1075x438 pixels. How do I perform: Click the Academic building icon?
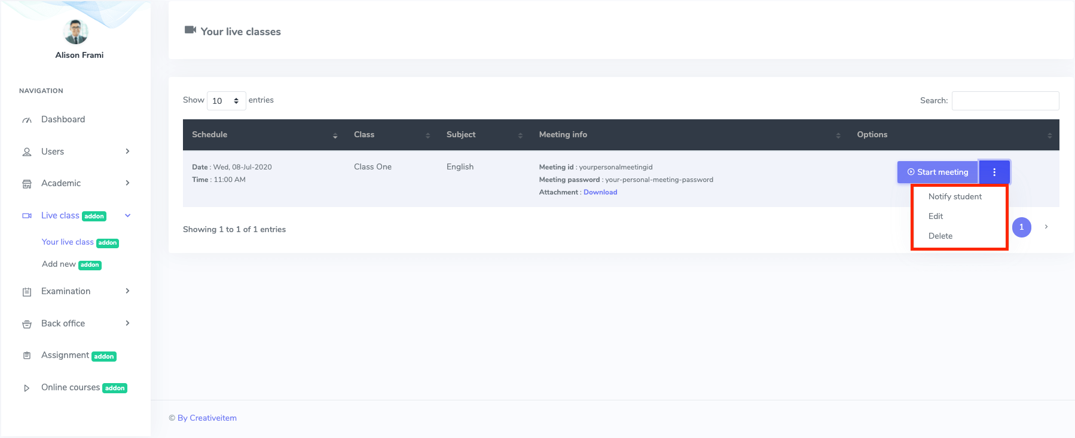(27, 184)
